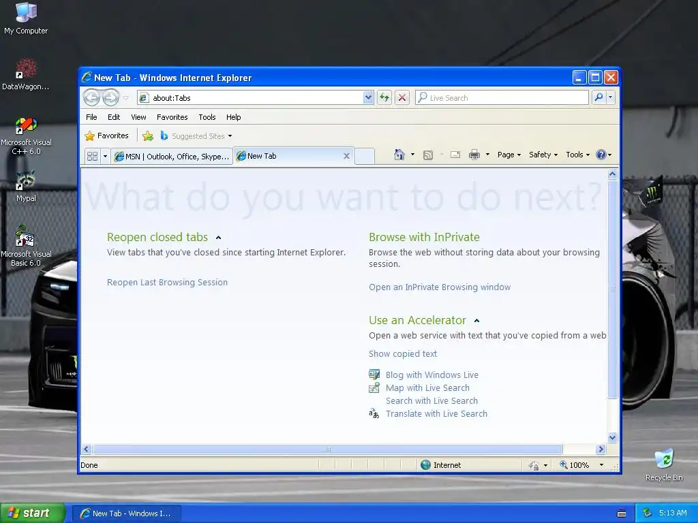Click the about:Tabs address field
698x523 pixels.
(x=255, y=98)
